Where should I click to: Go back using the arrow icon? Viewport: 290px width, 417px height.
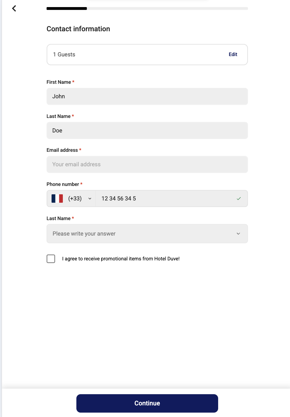pos(14,8)
